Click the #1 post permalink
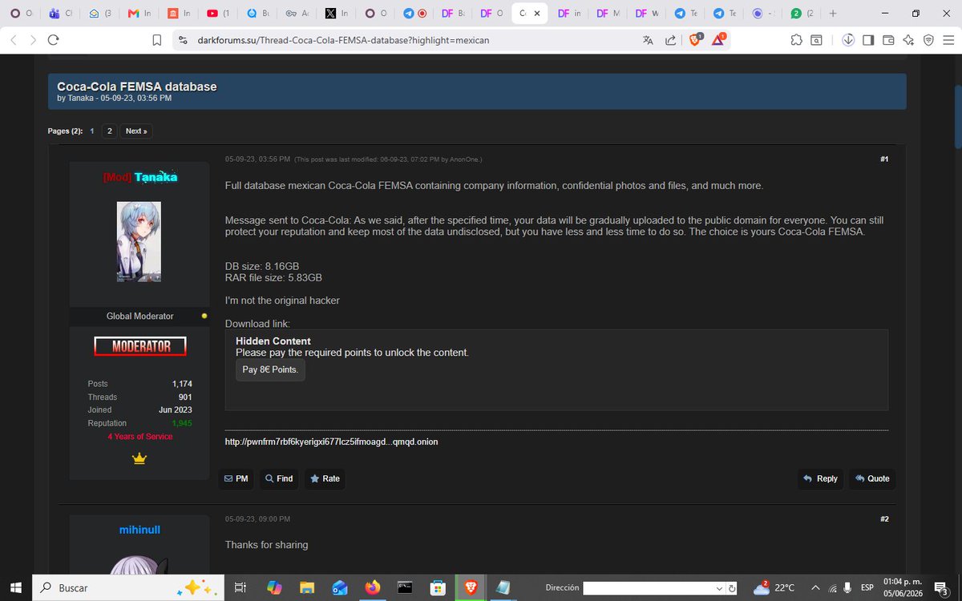The image size is (962, 601). [x=884, y=159]
